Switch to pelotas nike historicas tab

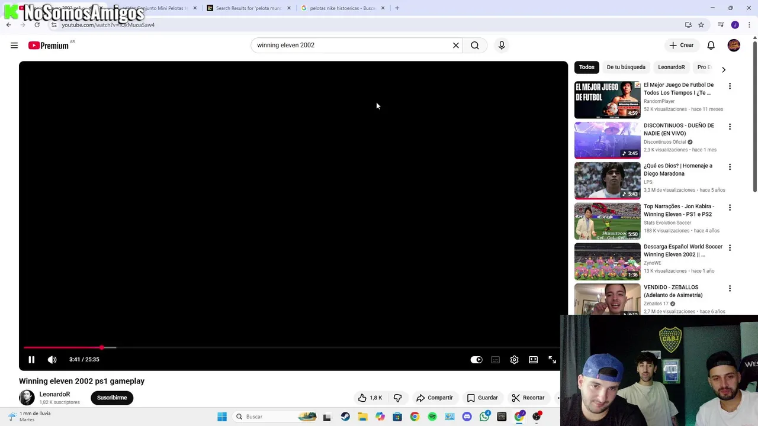click(x=342, y=8)
